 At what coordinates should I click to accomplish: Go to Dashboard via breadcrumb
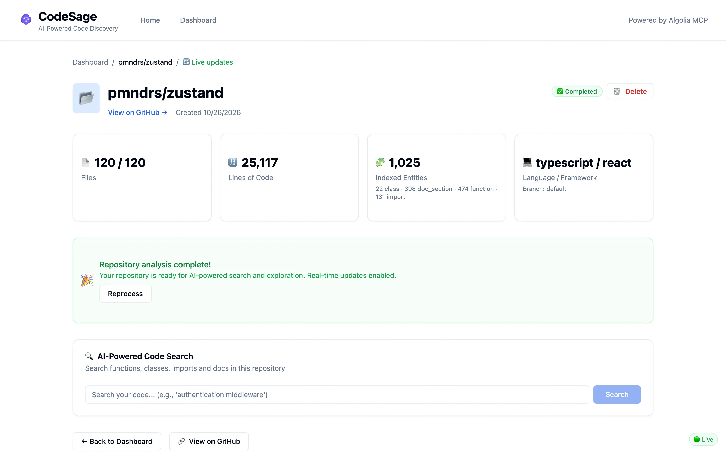90,62
